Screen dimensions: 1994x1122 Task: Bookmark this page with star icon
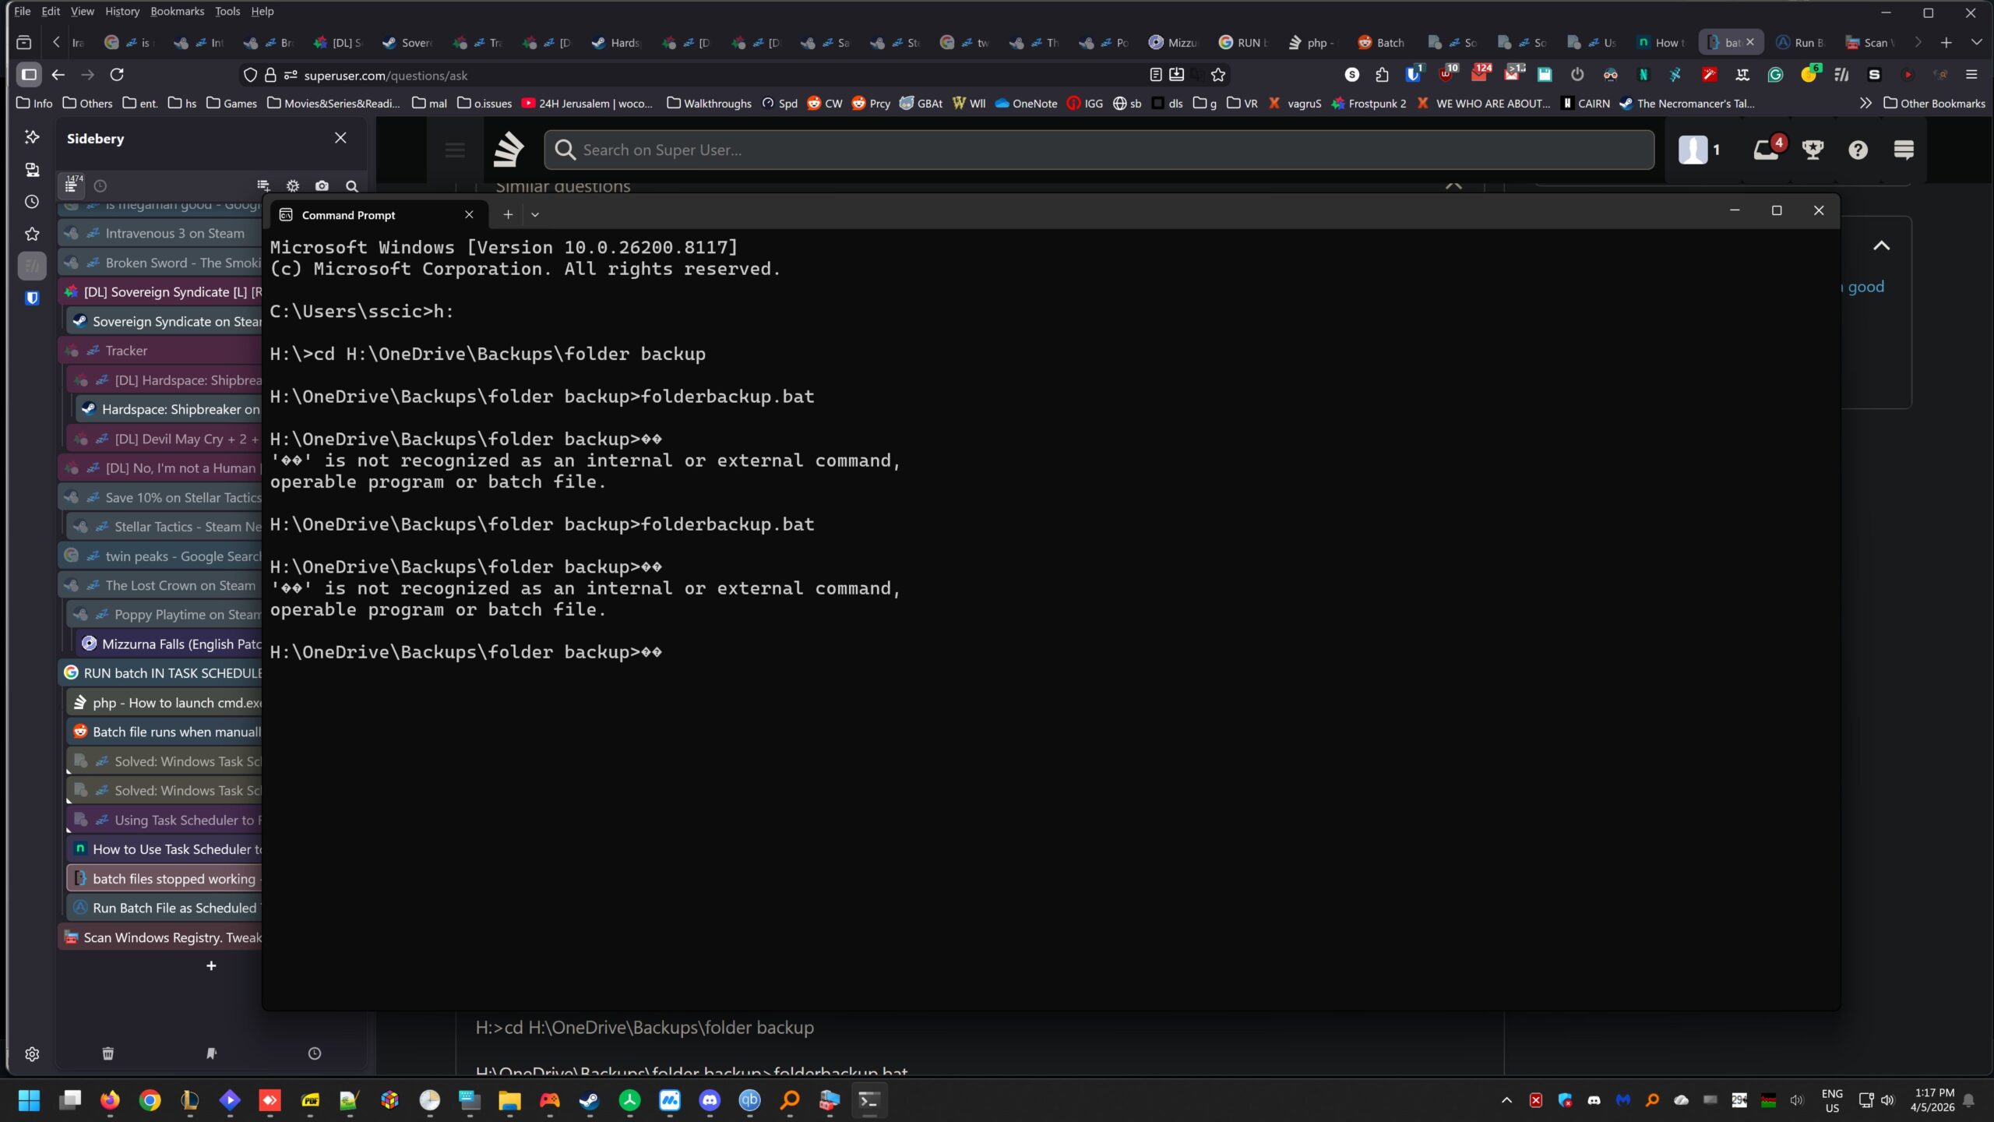[1218, 75]
